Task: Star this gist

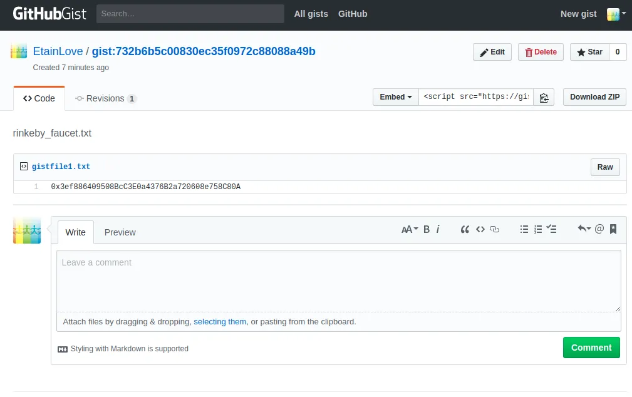Action: [589, 52]
